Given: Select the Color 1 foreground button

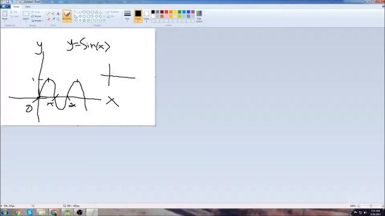Looking at the screenshot, I should tap(138, 16).
